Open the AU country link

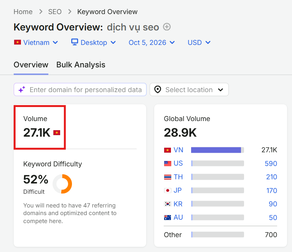pos(178,217)
